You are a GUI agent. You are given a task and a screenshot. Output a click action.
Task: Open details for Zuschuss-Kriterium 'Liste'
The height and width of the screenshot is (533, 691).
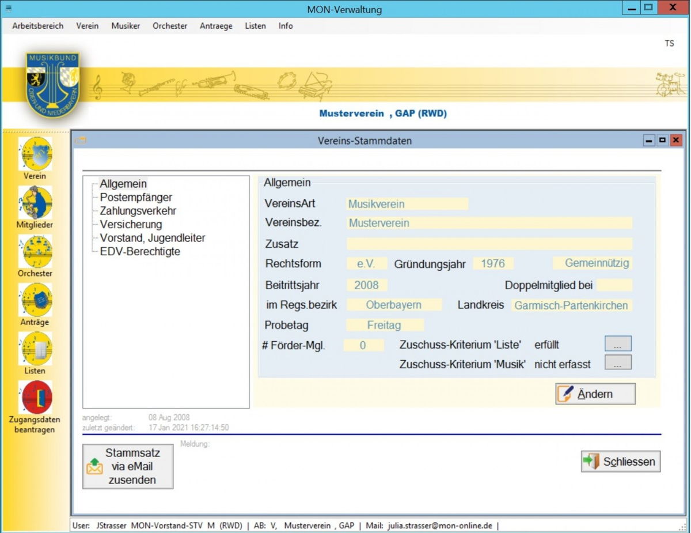point(618,345)
